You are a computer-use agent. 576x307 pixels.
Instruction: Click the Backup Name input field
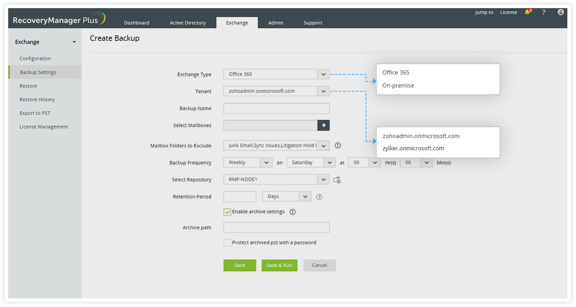276,108
